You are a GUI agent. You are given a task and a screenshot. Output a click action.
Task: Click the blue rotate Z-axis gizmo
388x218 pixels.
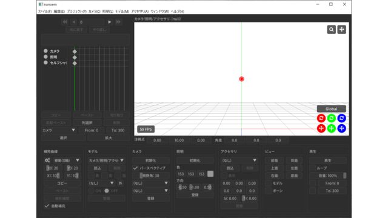coord(341,118)
